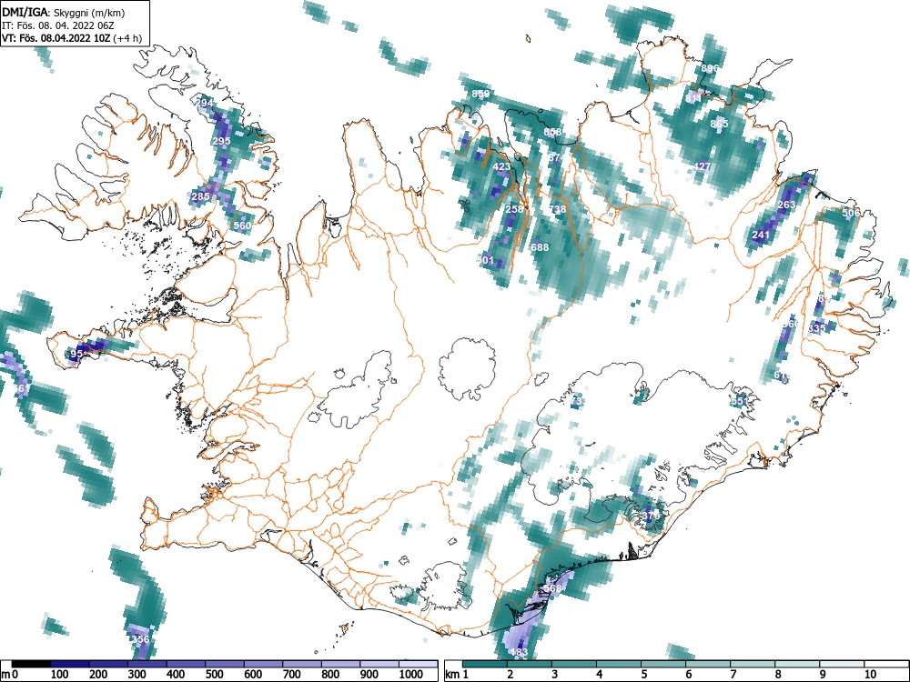The image size is (910, 682).
Task: Click the 423 visibility value on the map
Action: click(501, 166)
